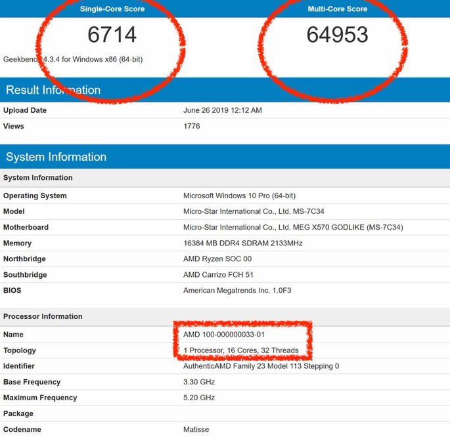Click the Geekbench 4.3.4 for Windows text
Viewport: 450px width, 437px height.
pyautogui.click(x=73, y=59)
